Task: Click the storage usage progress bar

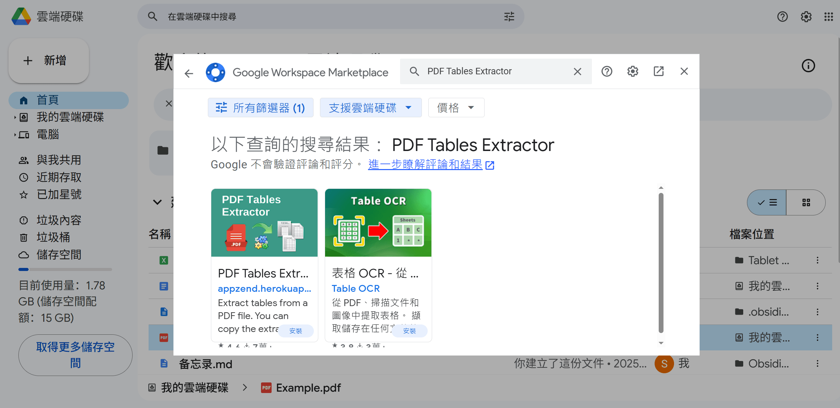Action: 65,269
